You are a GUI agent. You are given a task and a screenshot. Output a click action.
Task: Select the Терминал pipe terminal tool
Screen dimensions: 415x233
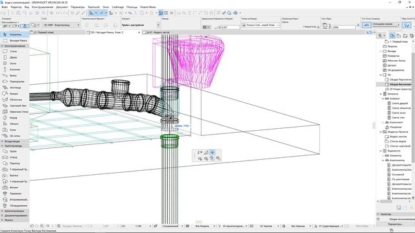pos(14,194)
